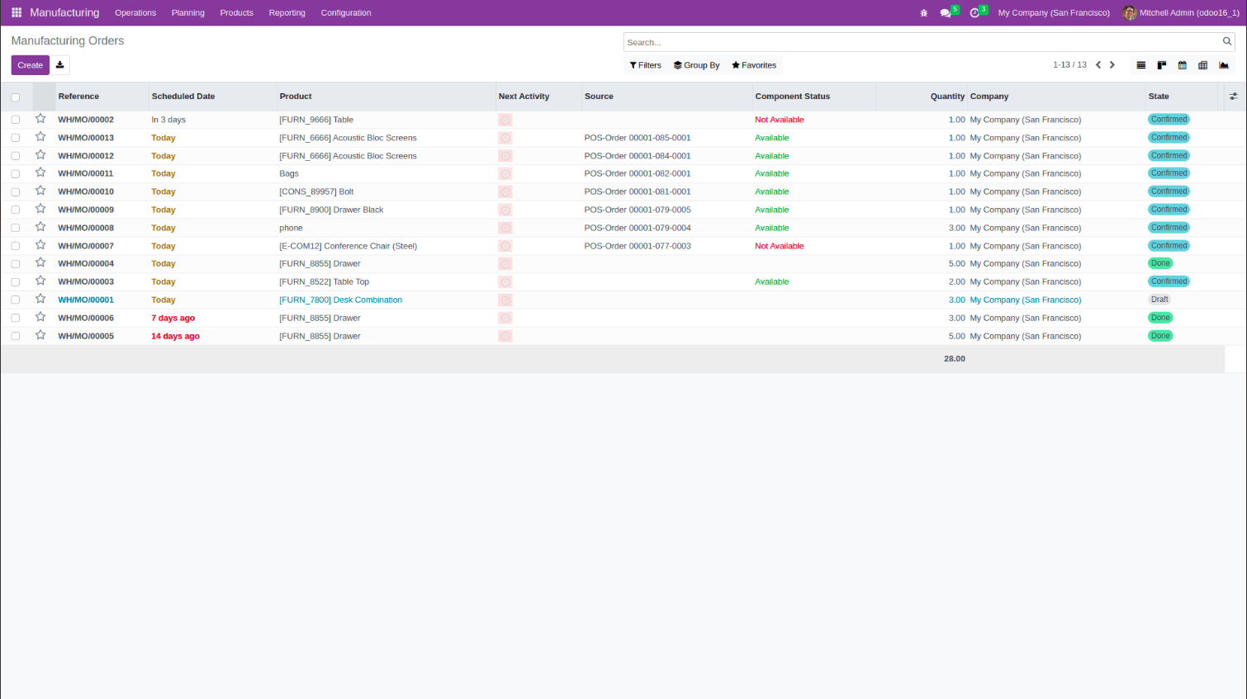Open Mitchell Admin user menu
The width and height of the screenshot is (1247, 699).
1181,13
